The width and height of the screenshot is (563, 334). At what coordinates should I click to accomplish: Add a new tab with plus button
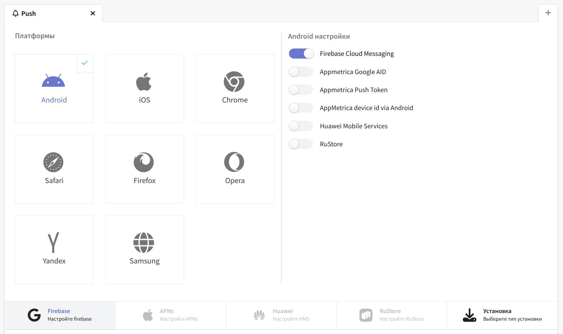548,13
